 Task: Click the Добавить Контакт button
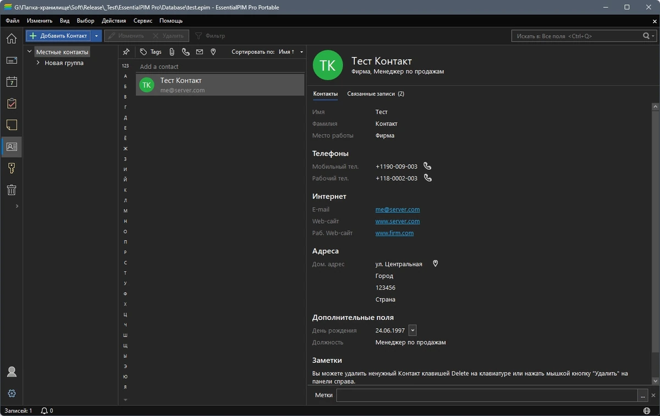coord(59,36)
